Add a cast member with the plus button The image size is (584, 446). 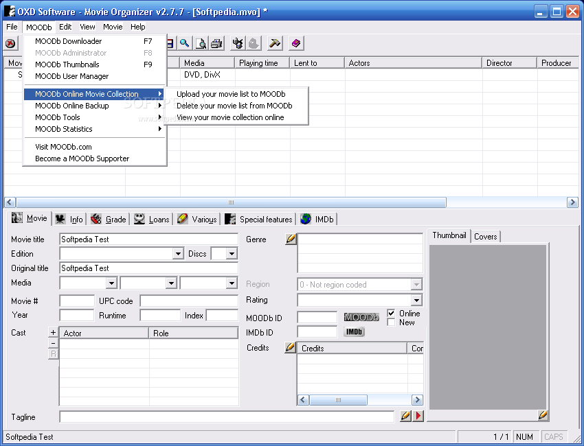tap(54, 332)
